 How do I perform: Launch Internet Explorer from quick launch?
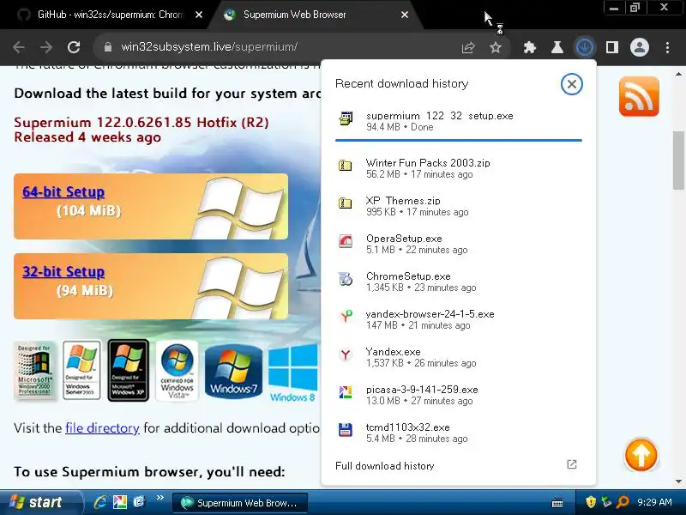click(100, 502)
